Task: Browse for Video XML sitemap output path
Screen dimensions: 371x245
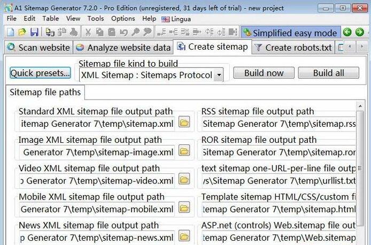Action: point(184,179)
